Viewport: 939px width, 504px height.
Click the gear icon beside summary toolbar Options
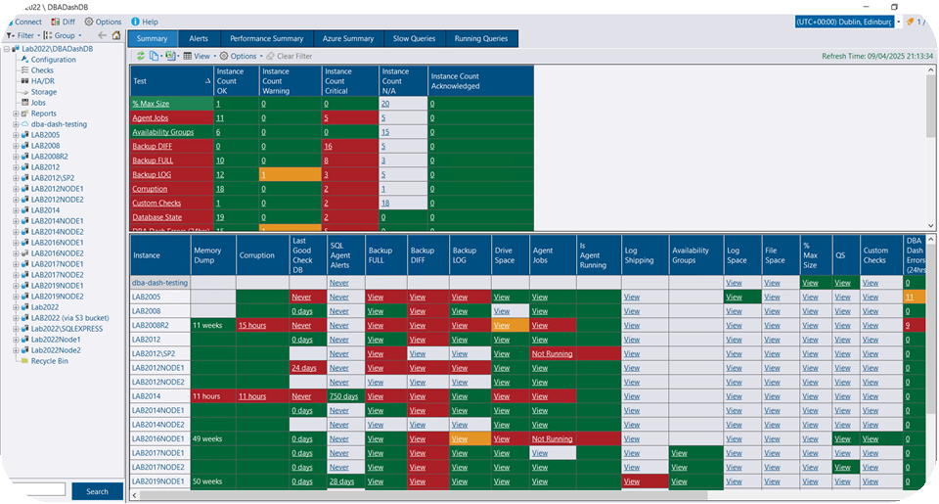(x=224, y=56)
